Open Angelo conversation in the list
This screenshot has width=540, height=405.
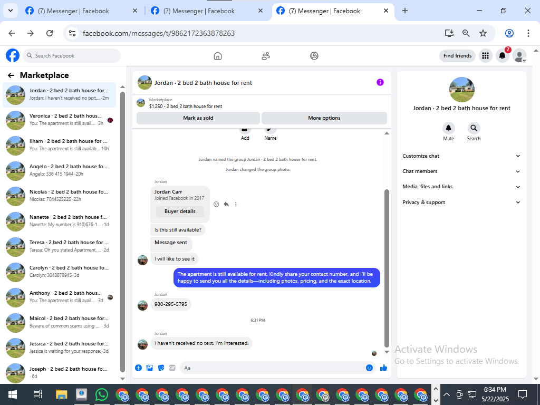pos(59,171)
